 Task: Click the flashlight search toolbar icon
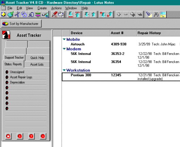click(x=149, y=14)
